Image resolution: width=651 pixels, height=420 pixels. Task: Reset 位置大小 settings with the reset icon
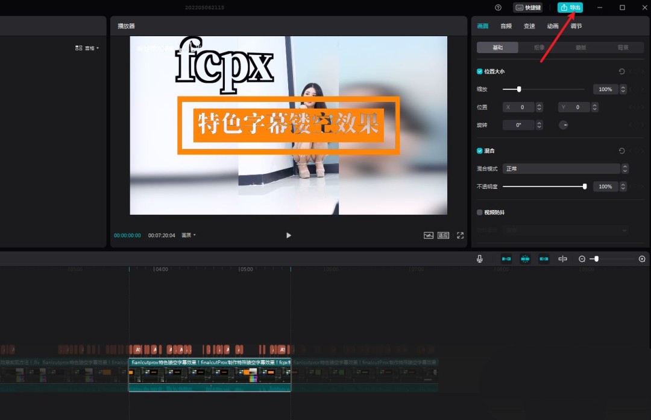(x=621, y=71)
